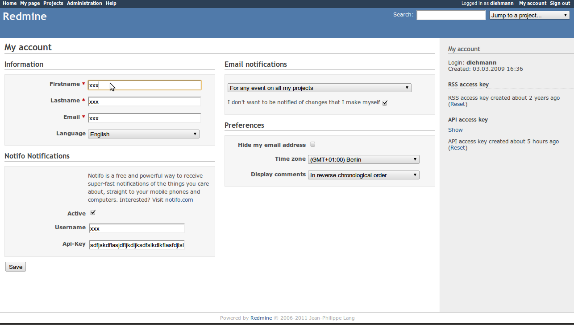
Task: Click the Search label link
Action: pyautogui.click(x=403, y=15)
